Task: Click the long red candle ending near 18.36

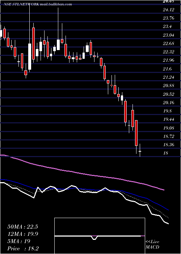Action: tap(136, 133)
